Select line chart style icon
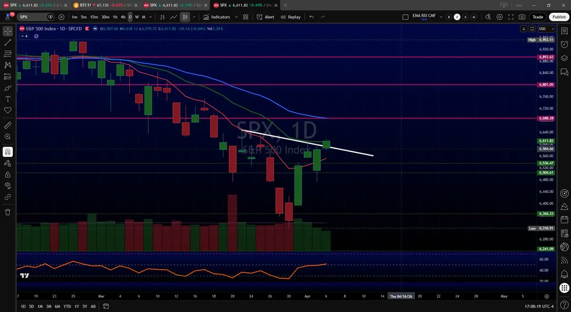 [174, 17]
